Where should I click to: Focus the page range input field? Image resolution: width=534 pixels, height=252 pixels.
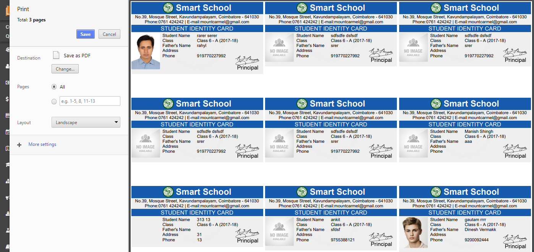(x=90, y=101)
